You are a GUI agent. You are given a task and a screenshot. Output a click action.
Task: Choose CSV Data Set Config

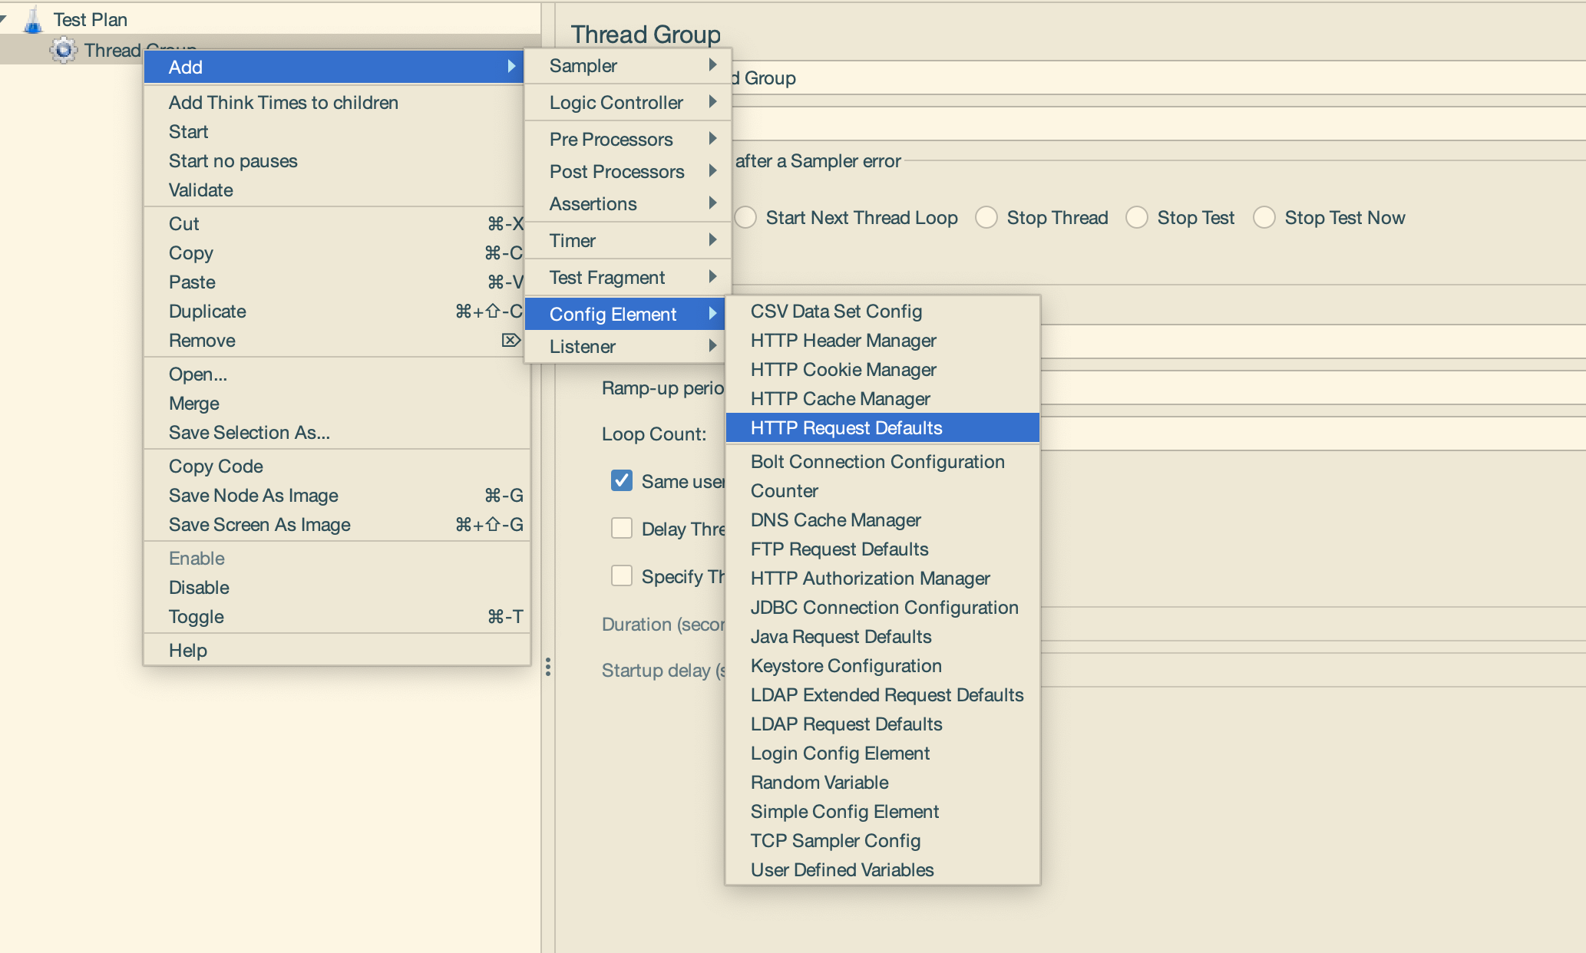pos(836,312)
